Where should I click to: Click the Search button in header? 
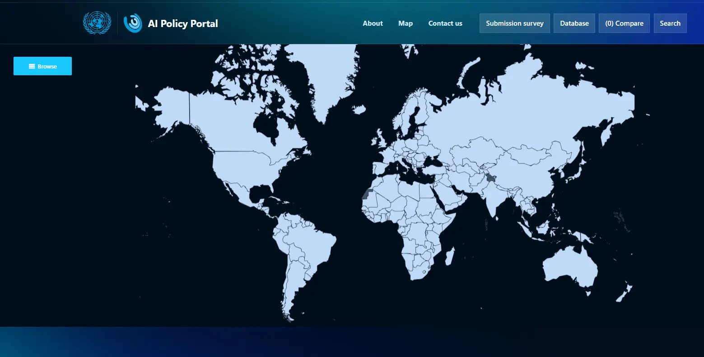point(670,23)
